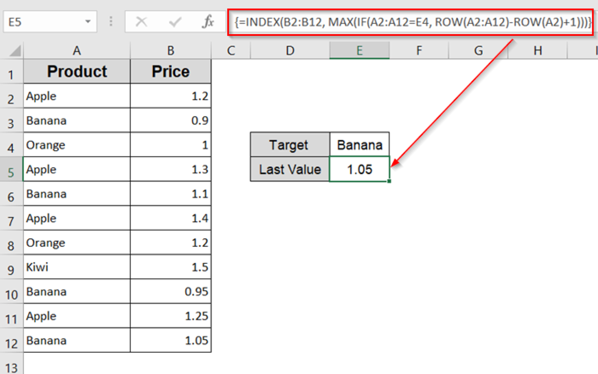598x374 pixels.
Task: Open Insert Function with the fx icon
Action: 208,21
